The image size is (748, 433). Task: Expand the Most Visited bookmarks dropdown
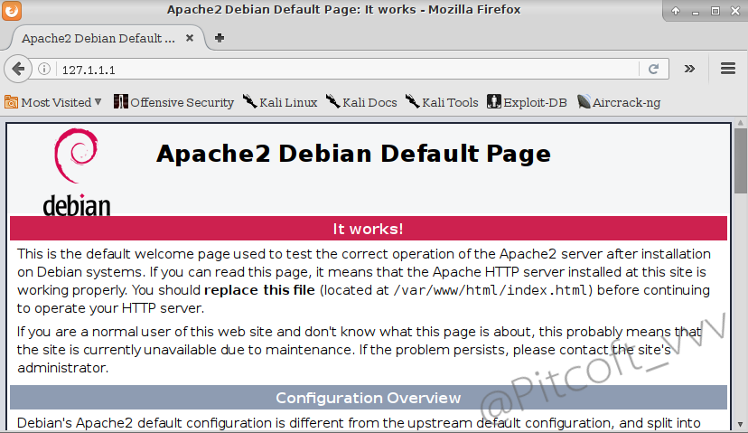click(53, 102)
